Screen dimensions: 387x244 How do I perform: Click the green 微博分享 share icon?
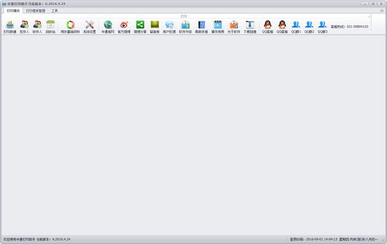tap(140, 27)
